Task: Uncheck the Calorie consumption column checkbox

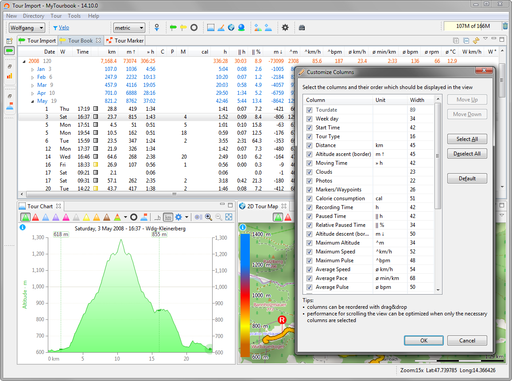Action: point(309,198)
